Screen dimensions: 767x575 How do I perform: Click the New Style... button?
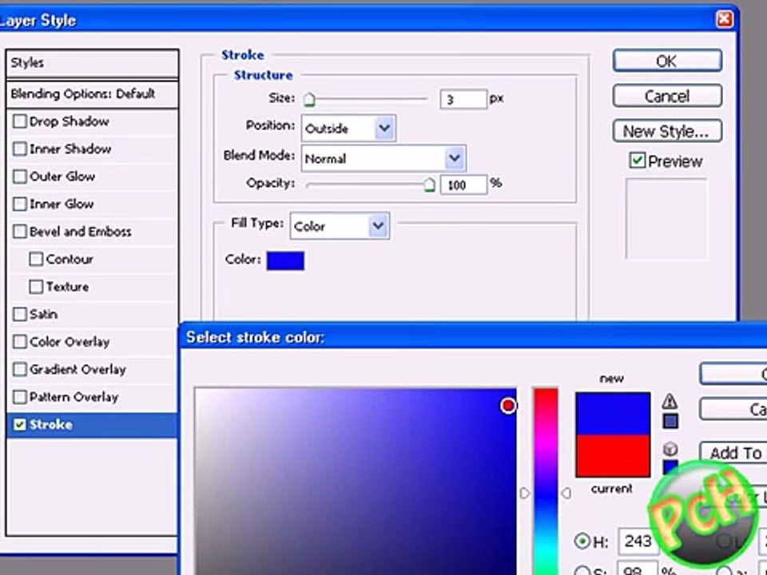[667, 131]
